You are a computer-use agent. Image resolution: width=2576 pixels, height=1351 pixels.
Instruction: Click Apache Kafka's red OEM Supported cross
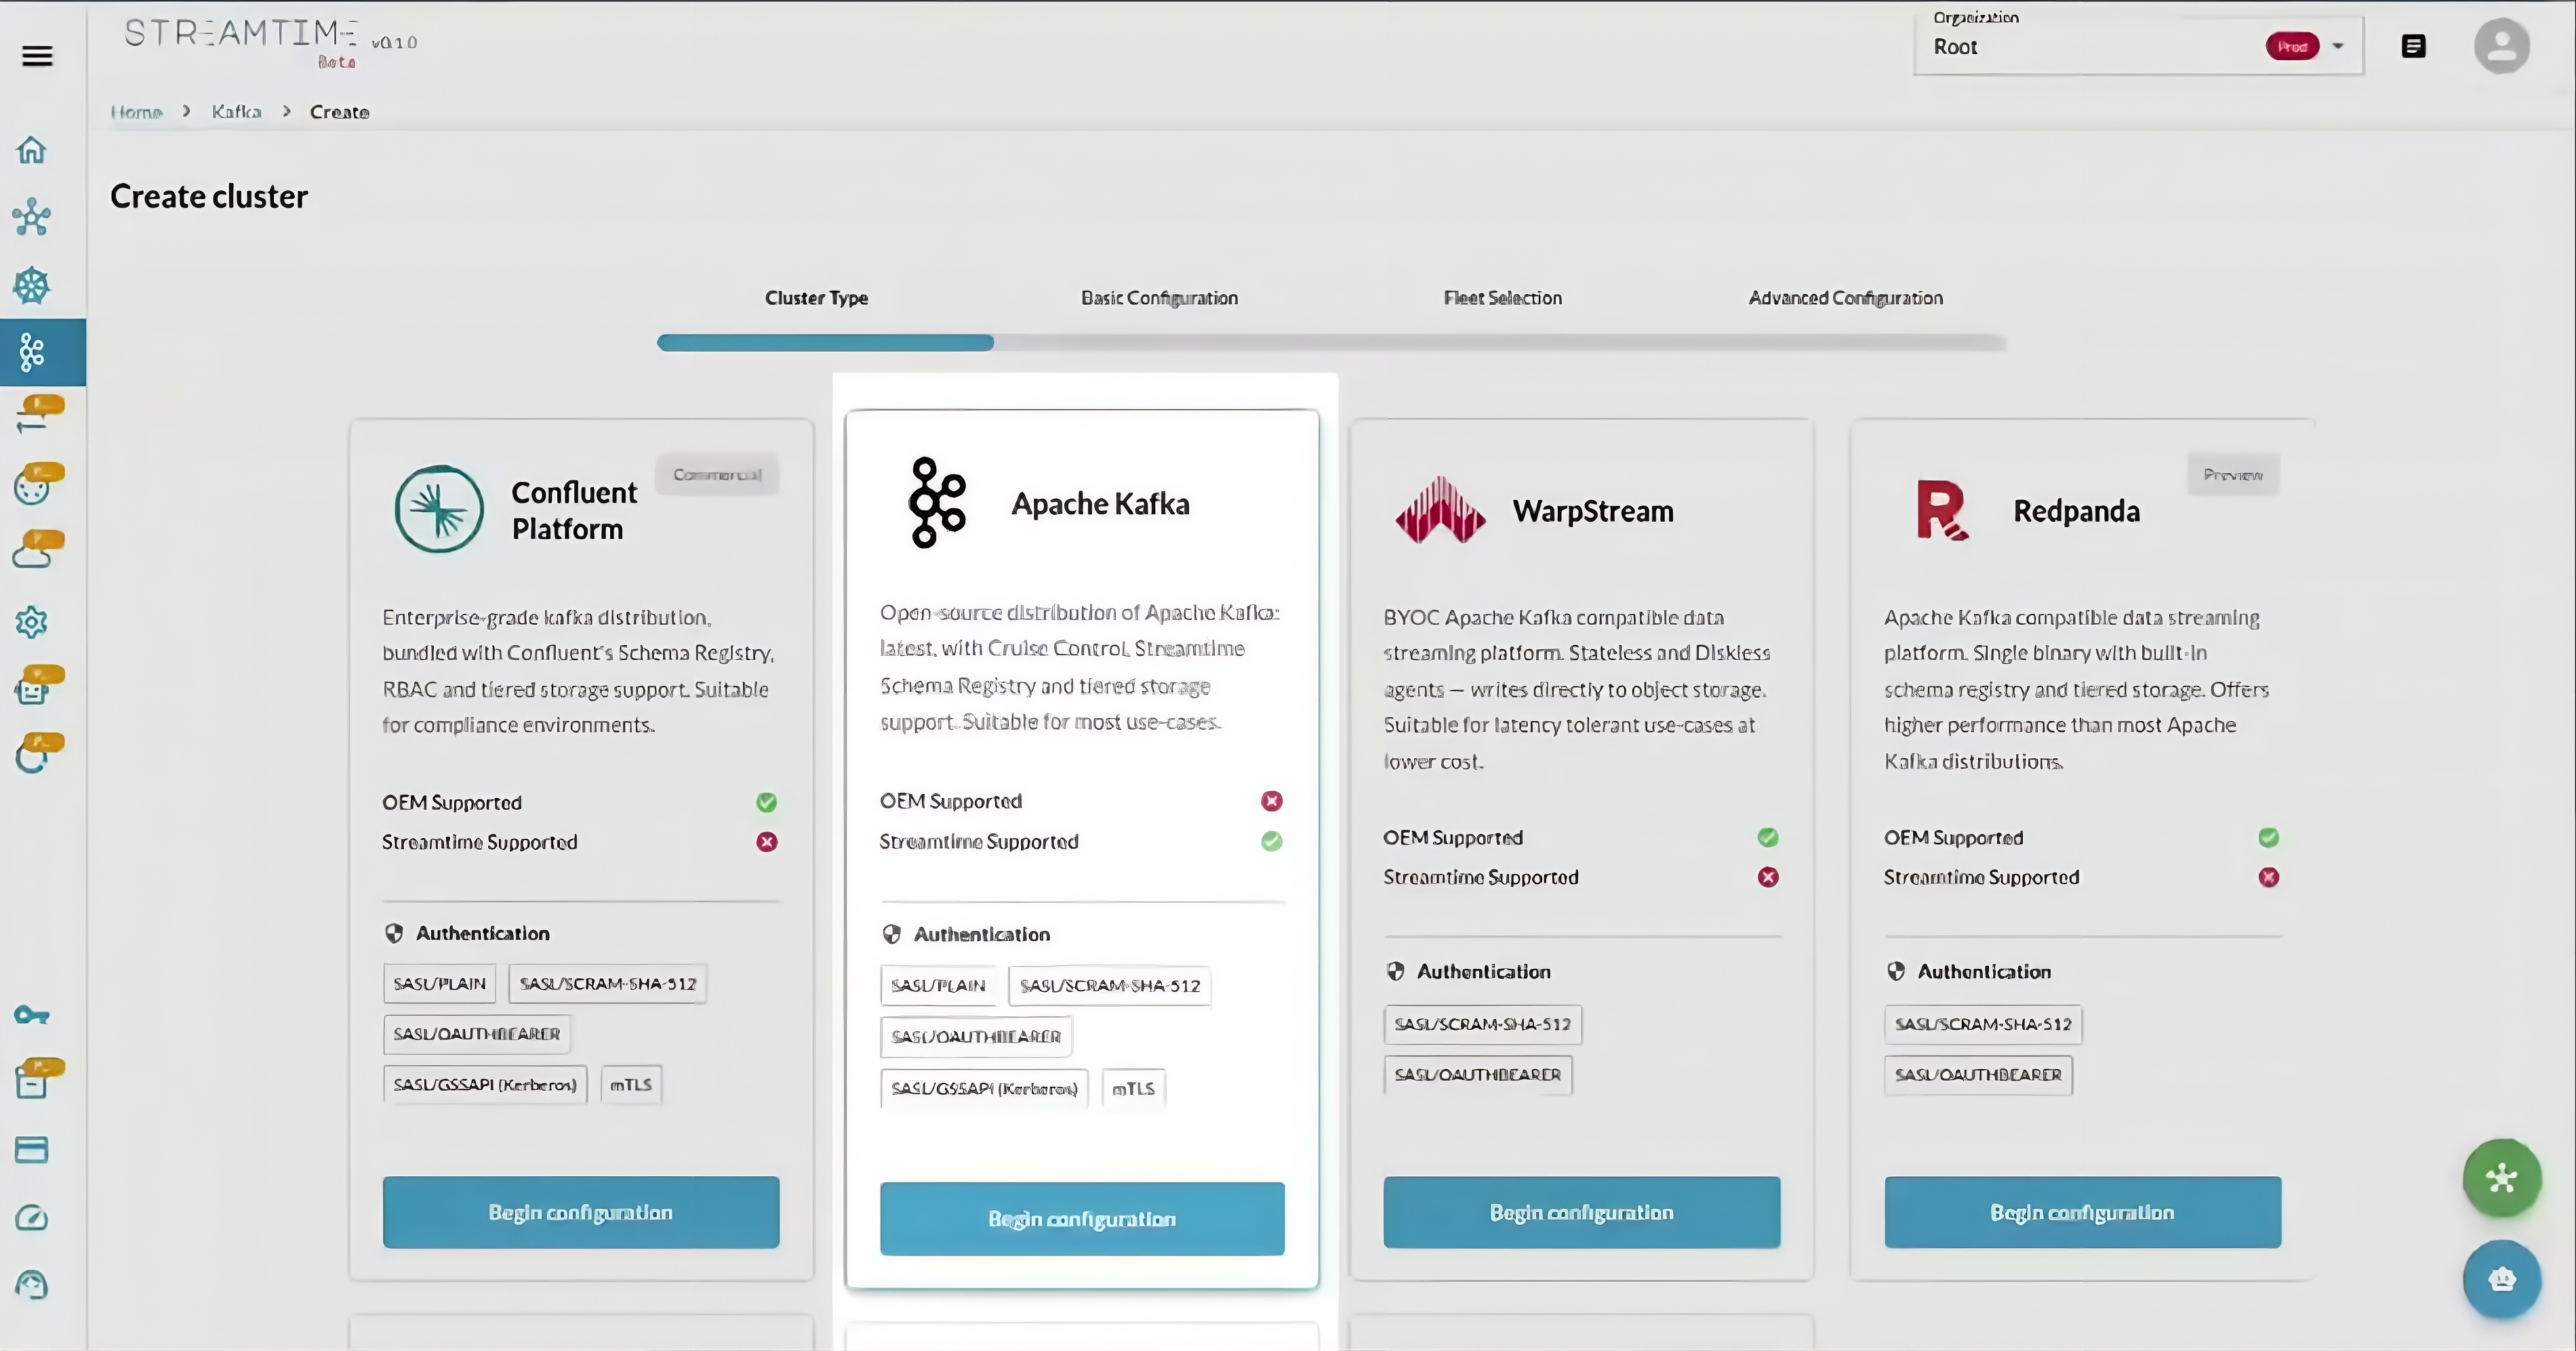point(1272,800)
